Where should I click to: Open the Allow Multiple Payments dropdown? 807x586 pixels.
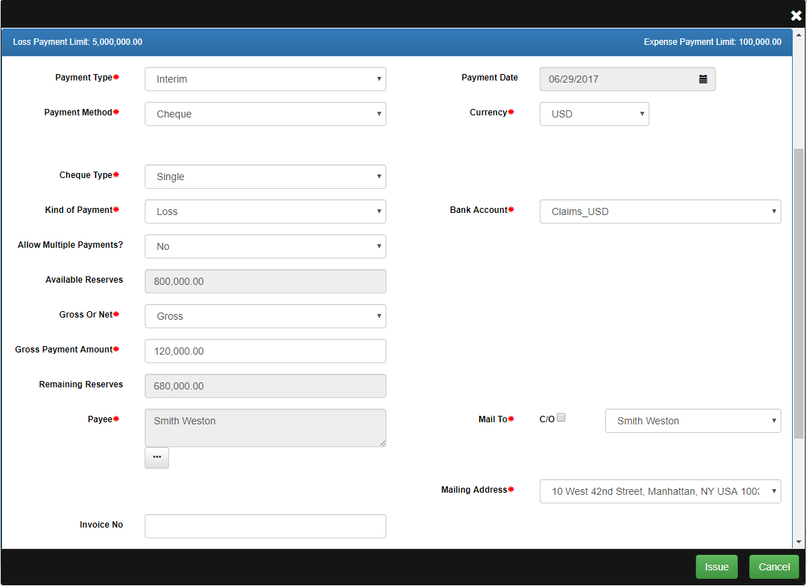pos(265,246)
